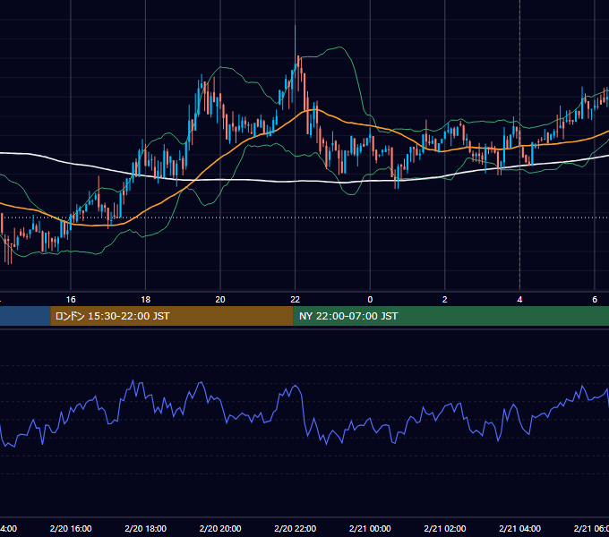The height and width of the screenshot is (537, 609).
Task: Click the blue session band before London
Action: click(x=25, y=316)
